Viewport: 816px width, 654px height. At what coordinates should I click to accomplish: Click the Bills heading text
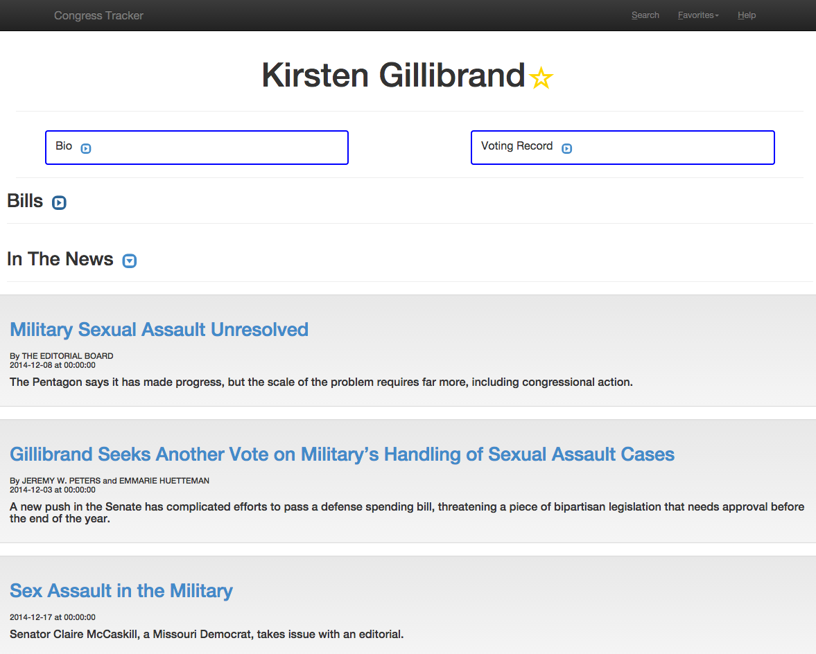25,201
